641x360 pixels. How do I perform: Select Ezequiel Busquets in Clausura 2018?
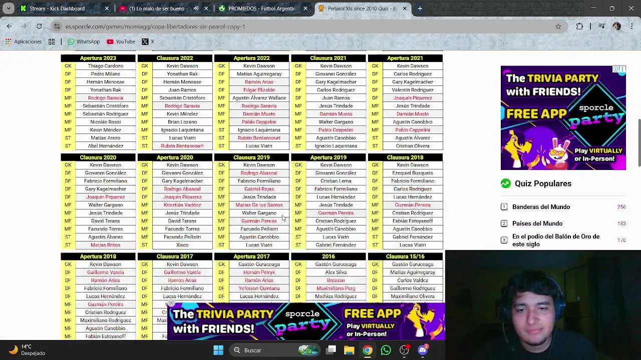[413, 173]
